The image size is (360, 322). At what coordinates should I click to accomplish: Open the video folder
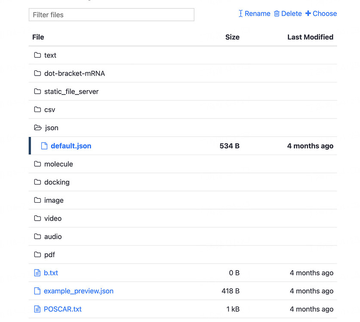[x=52, y=219]
